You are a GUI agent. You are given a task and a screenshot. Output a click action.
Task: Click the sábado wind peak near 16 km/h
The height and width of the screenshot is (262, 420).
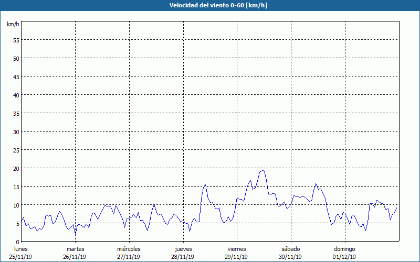(316, 183)
